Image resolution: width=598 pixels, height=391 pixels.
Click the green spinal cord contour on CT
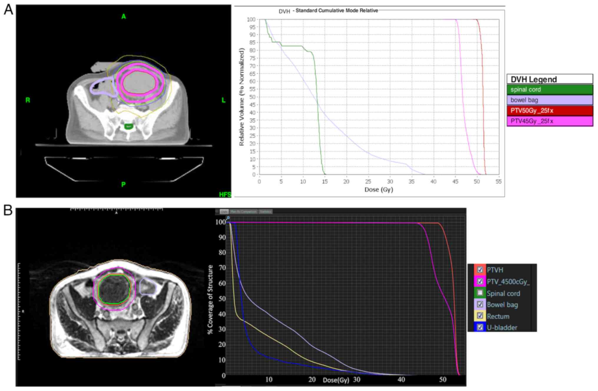tap(129, 127)
